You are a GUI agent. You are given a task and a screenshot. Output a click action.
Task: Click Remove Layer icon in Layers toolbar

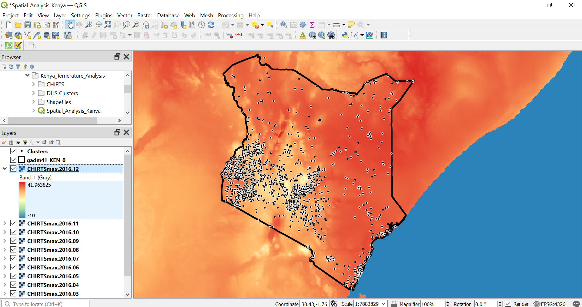pos(58,142)
